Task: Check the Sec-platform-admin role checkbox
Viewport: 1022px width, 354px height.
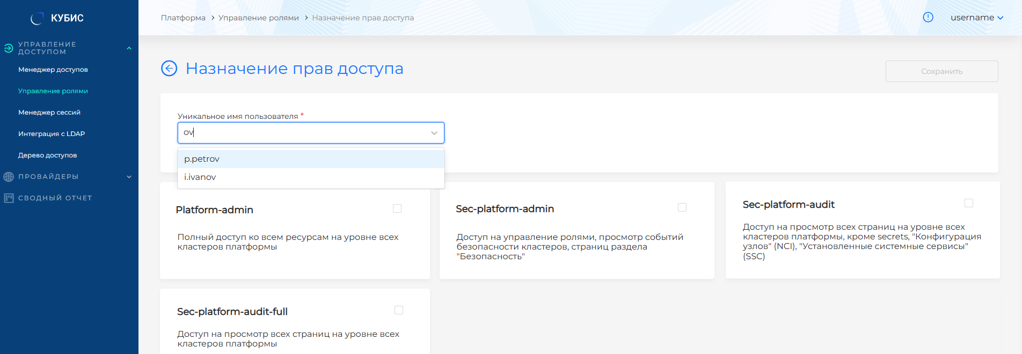Action: click(682, 207)
